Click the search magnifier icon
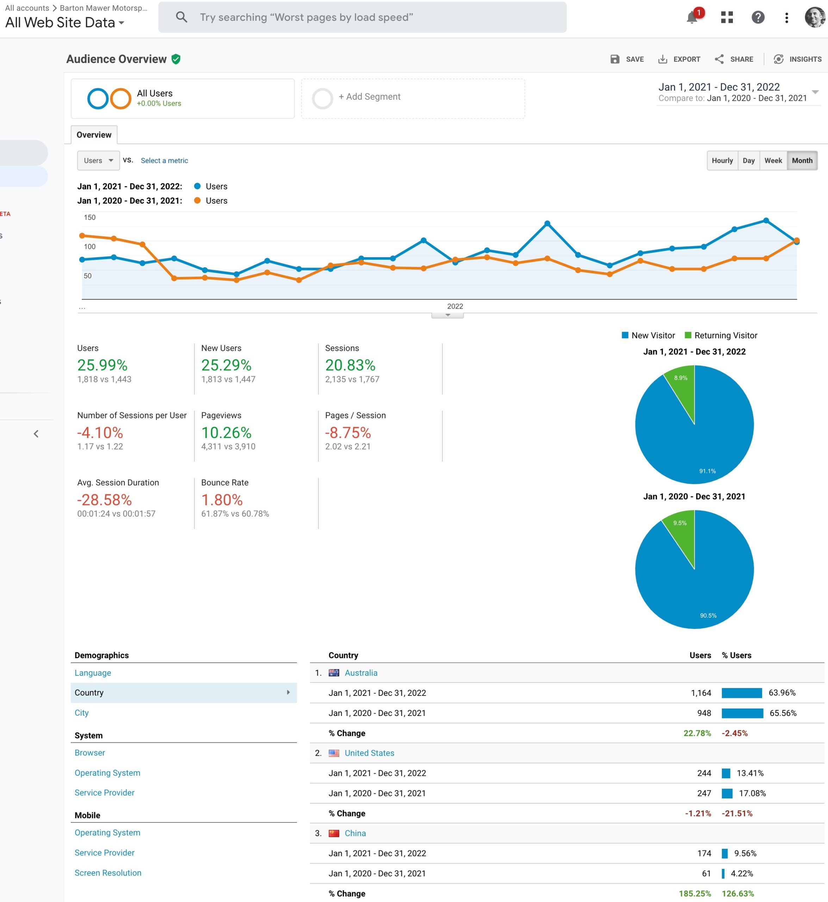This screenshot has height=902, width=828. (181, 17)
